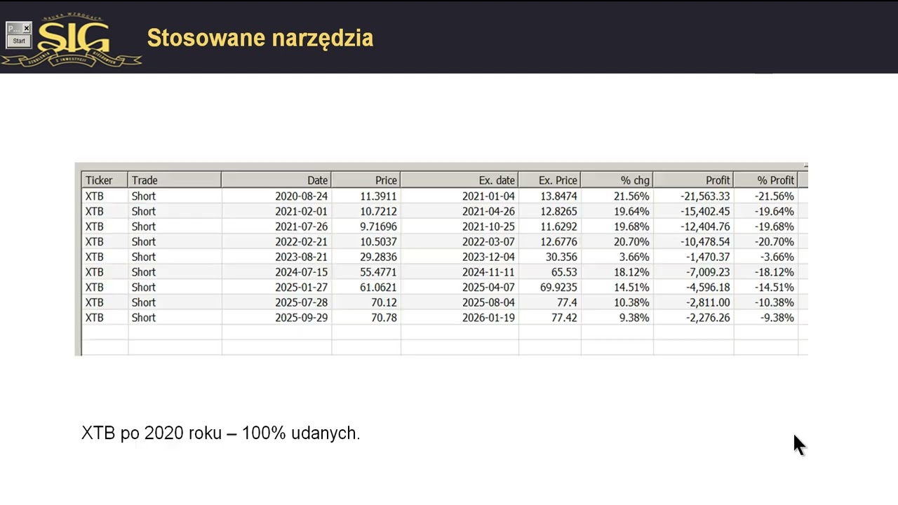The image size is (898, 505).
Task: Click caption XTB po 2020 roku
Action: click(x=151, y=433)
